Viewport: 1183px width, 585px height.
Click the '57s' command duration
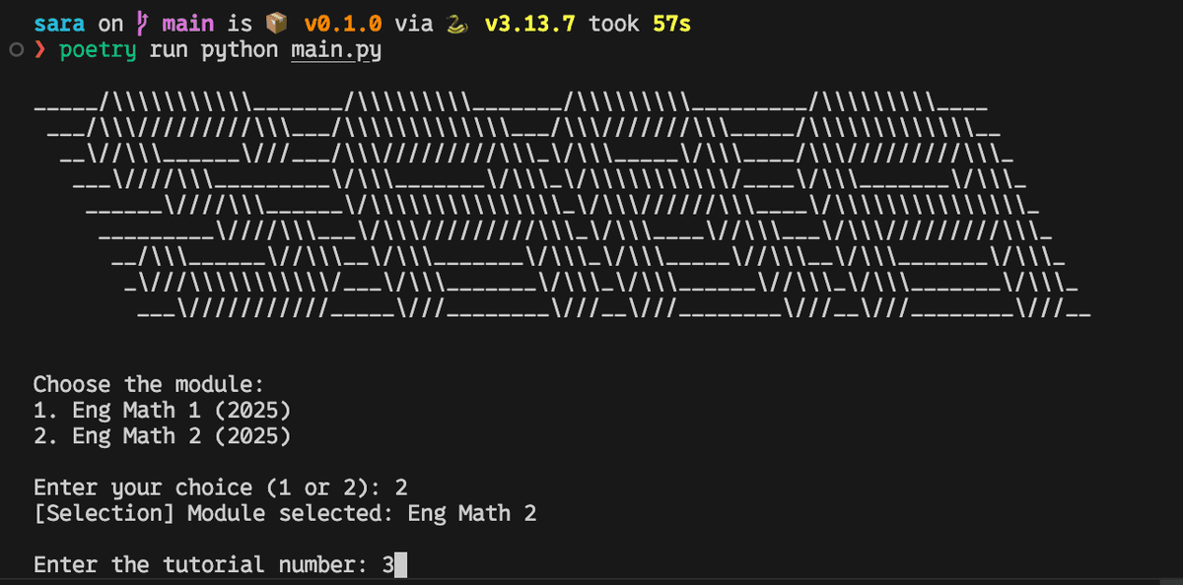[x=671, y=23]
